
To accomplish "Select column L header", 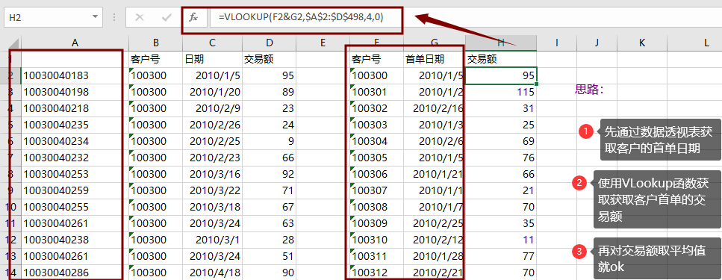I will (x=694, y=43).
